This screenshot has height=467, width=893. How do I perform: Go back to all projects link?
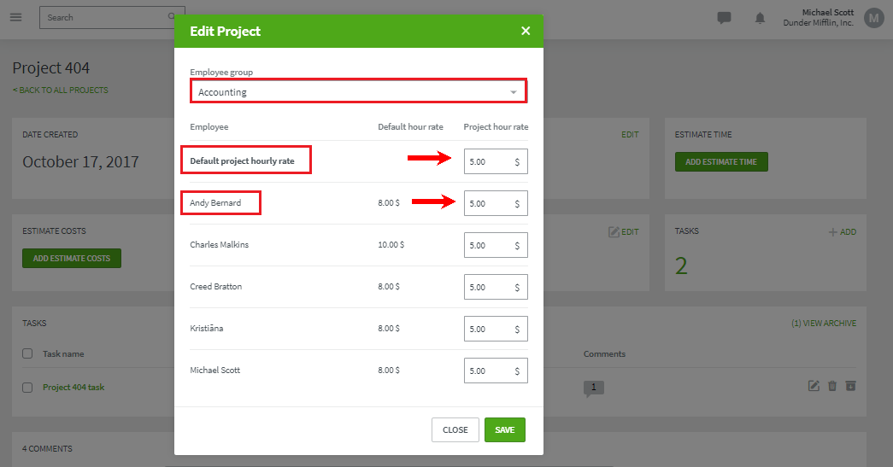coord(61,90)
